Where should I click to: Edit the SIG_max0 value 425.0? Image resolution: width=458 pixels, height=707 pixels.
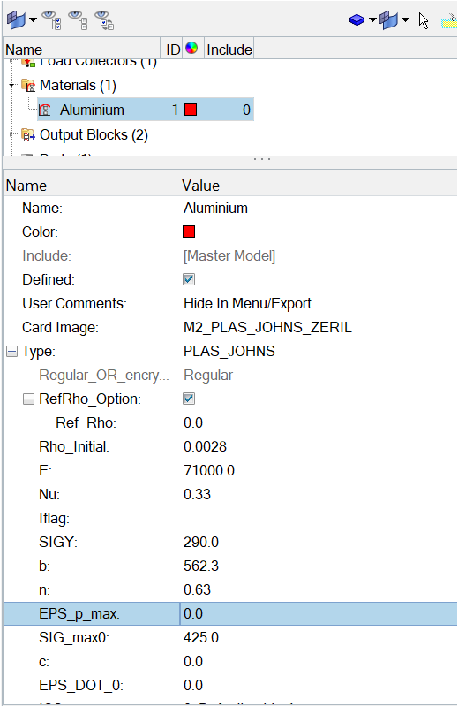201,637
